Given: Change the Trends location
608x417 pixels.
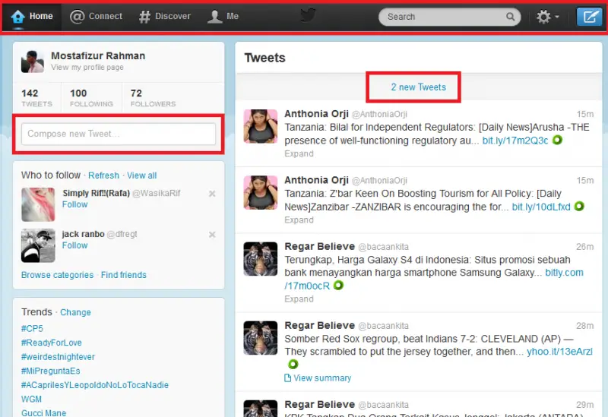Looking at the screenshot, I should click(x=75, y=312).
